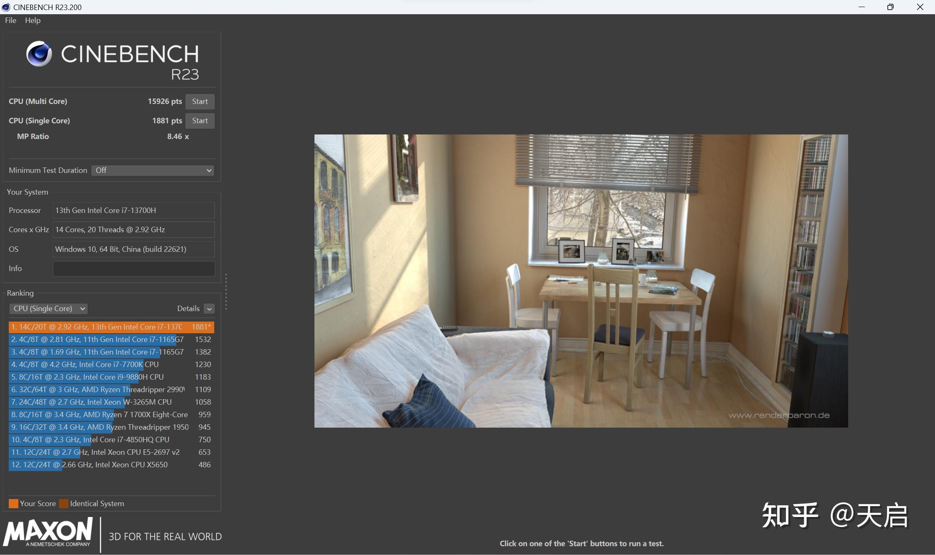Restore down the Cinebench window
The height and width of the screenshot is (555, 935).
(x=890, y=7)
